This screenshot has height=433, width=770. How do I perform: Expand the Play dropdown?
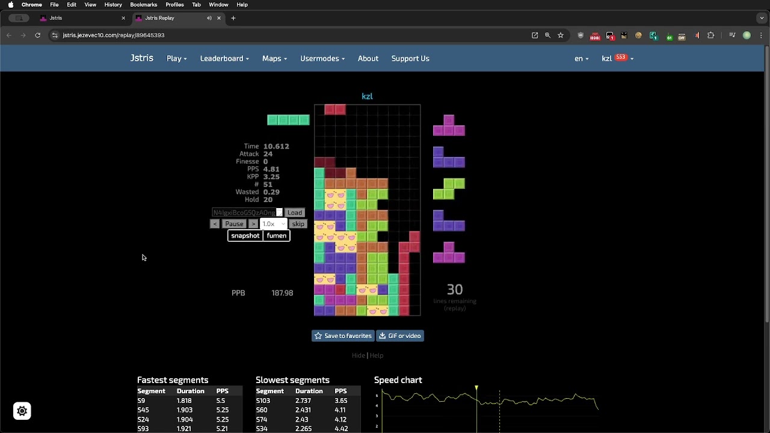pyautogui.click(x=177, y=58)
